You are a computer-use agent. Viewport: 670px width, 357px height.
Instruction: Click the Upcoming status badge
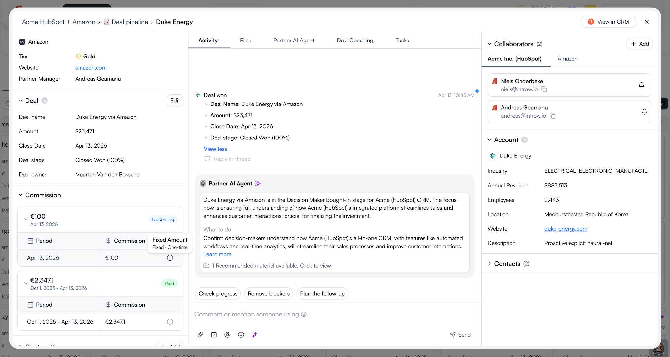pyautogui.click(x=163, y=219)
